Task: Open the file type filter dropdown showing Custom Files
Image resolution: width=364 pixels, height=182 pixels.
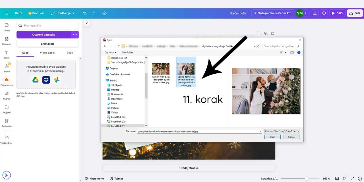Action: coord(281,131)
